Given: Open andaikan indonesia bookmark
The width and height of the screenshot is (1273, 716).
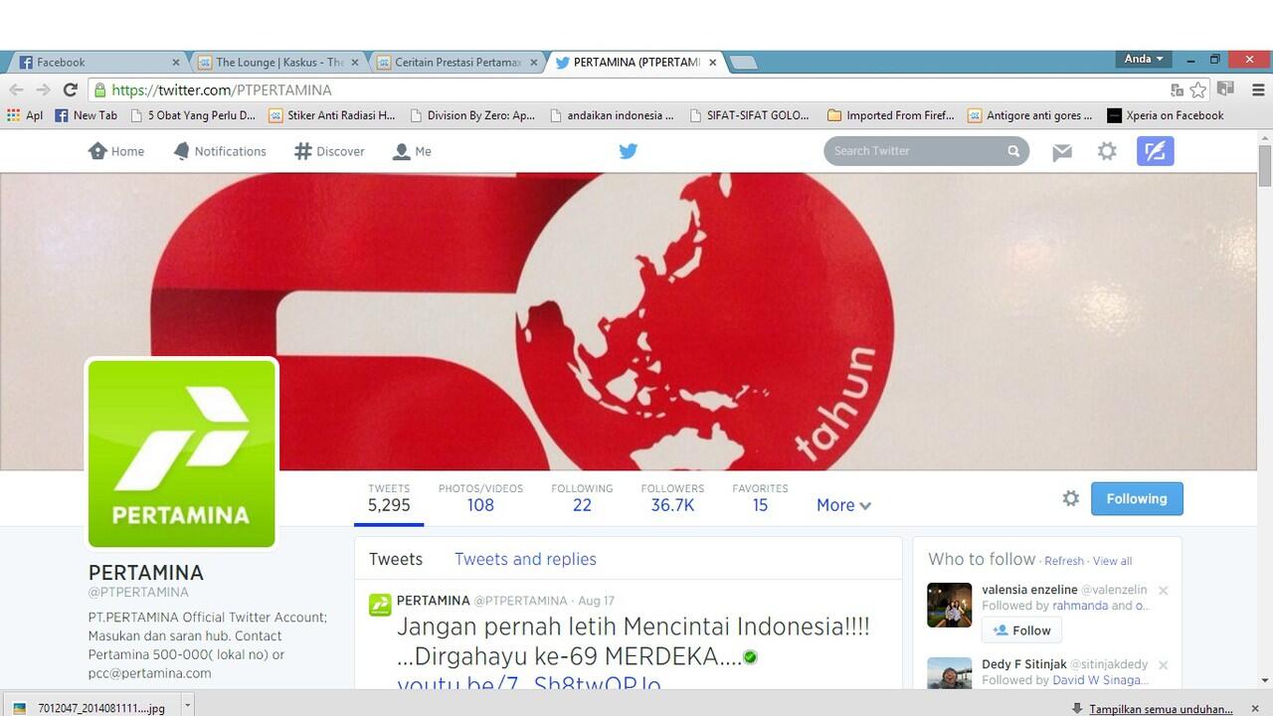Looking at the screenshot, I should tap(612, 115).
